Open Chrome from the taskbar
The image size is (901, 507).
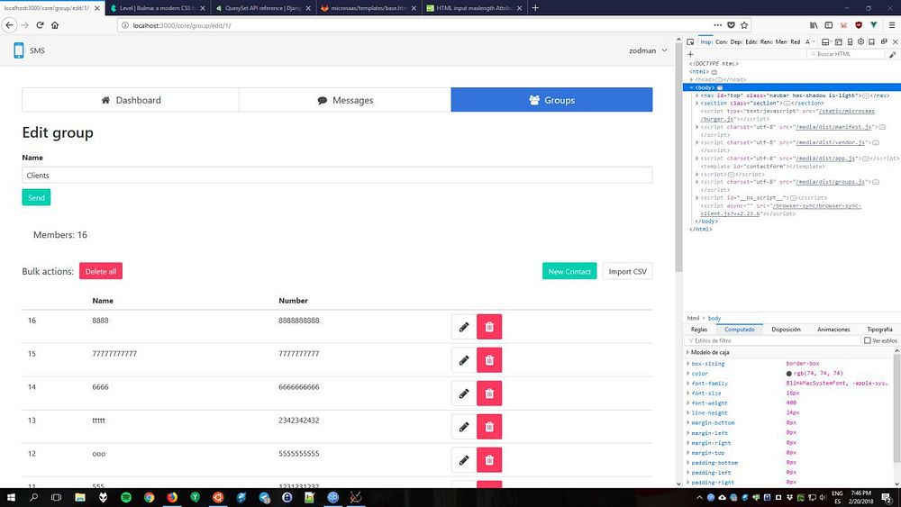tap(149, 498)
